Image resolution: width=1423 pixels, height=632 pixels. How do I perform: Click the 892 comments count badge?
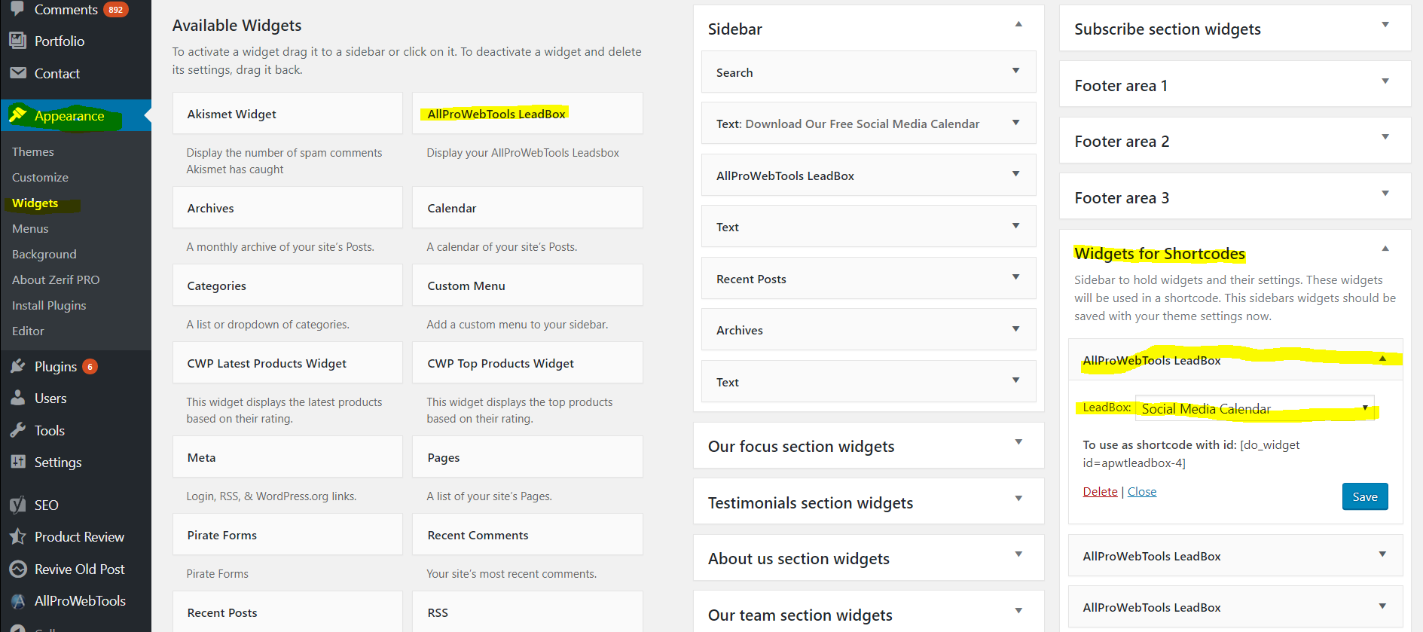coord(115,10)
